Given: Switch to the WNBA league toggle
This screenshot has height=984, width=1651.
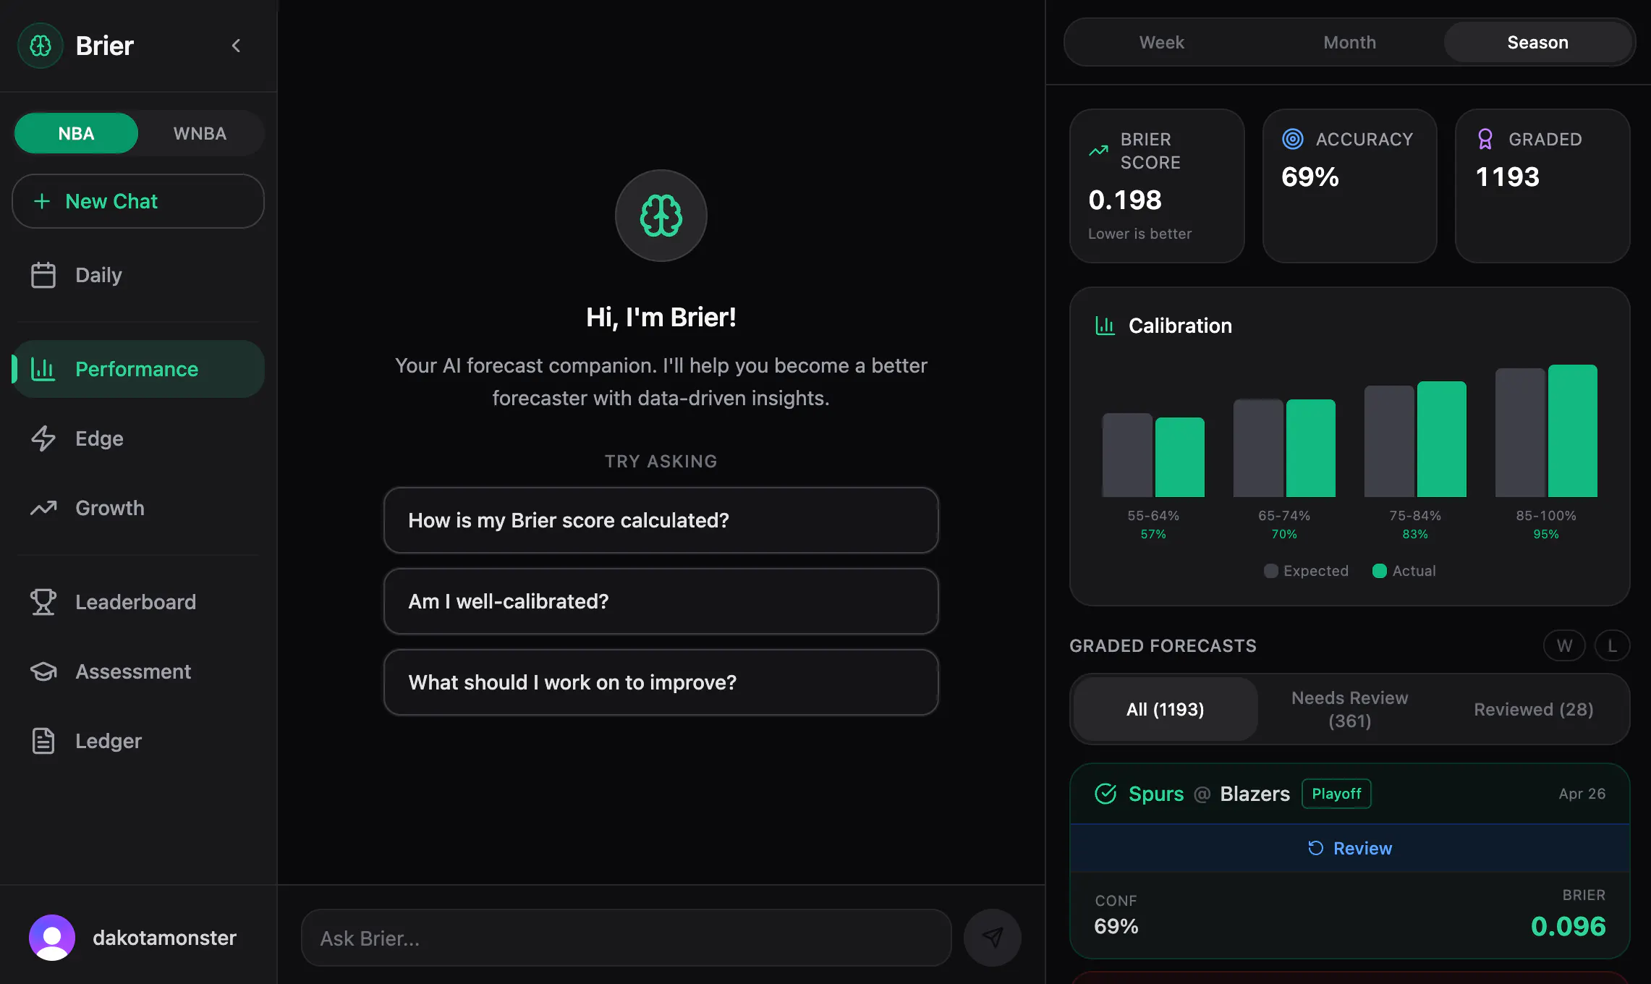Looking at the screenshot, I should (200, 133).
